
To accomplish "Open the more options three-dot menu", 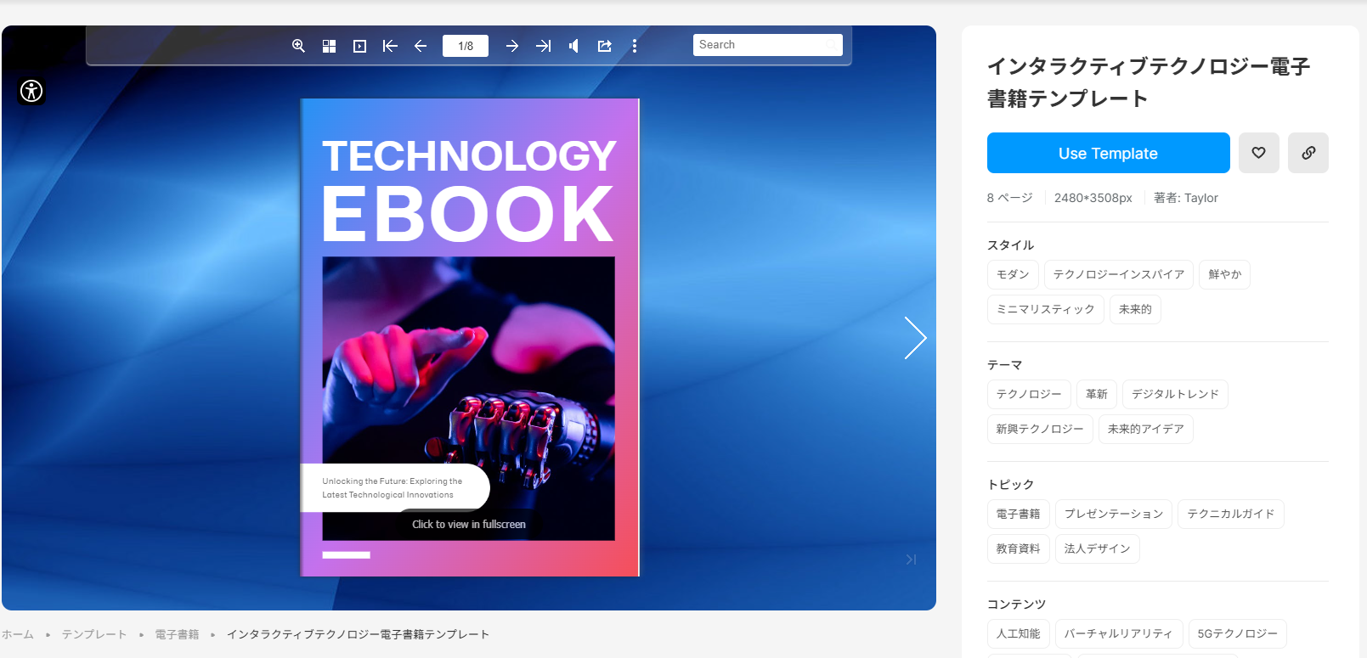I will (635, 46).
